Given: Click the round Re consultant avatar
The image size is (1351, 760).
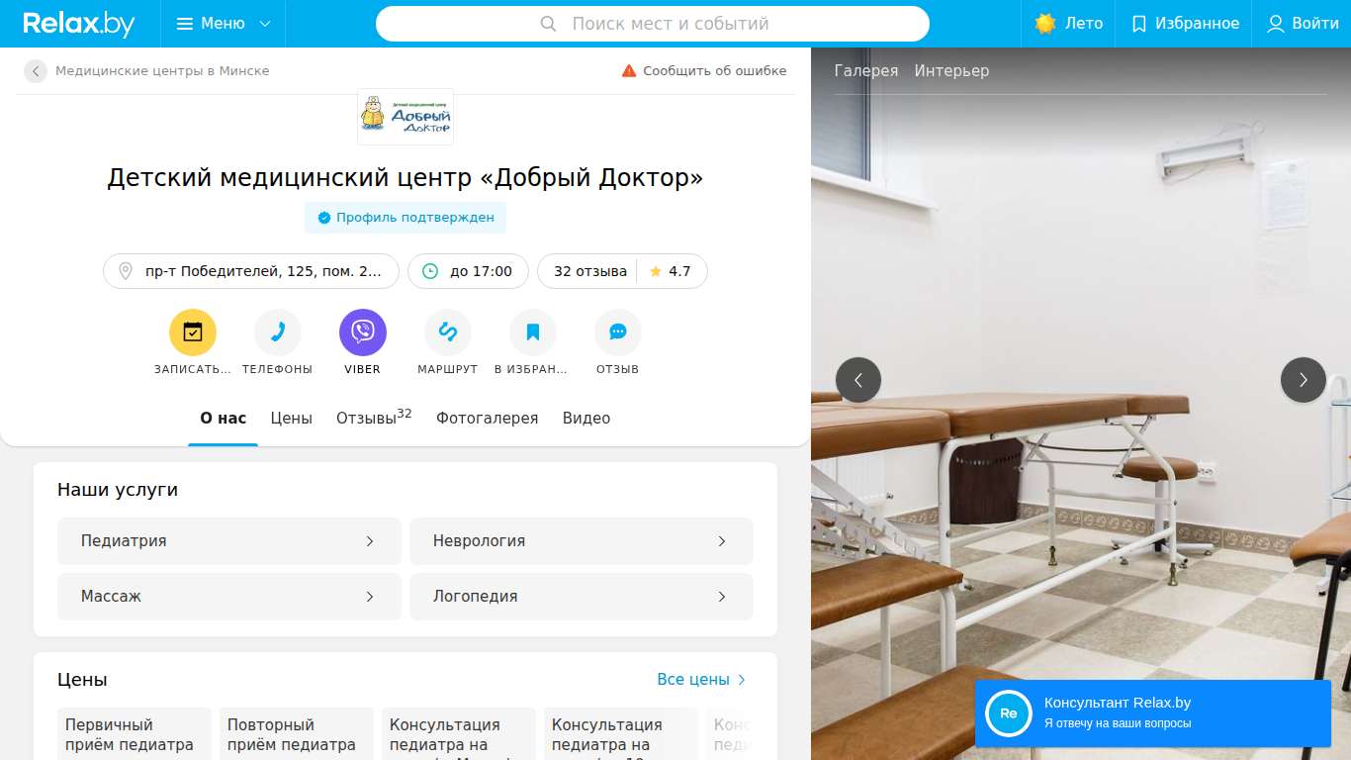Looking at the screenshot, I should click(1009, 713).
